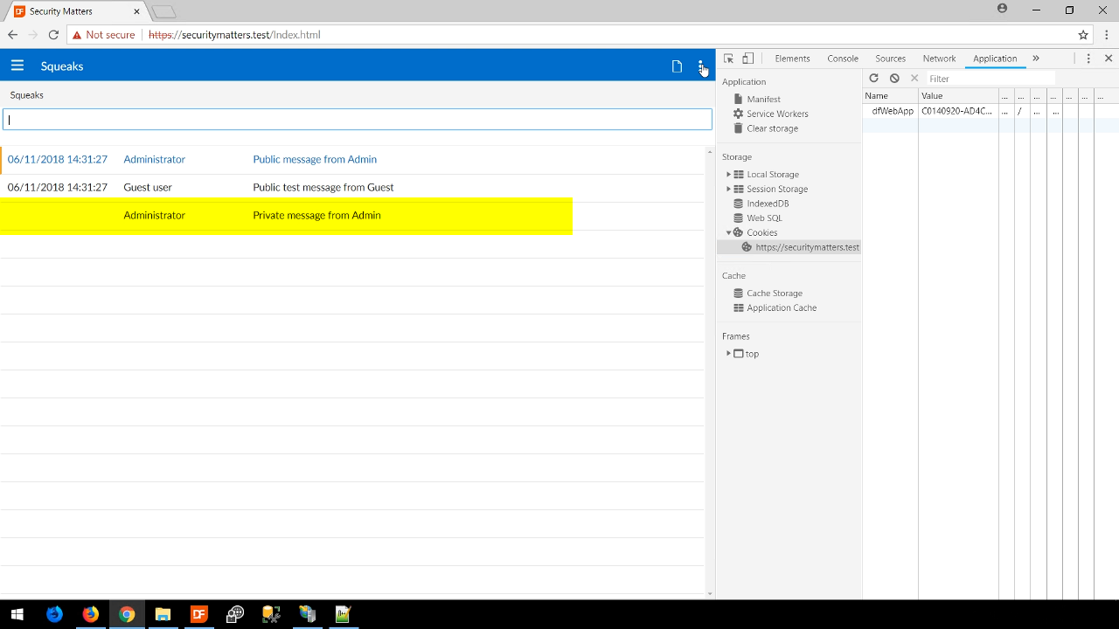The image size is (1119, 629).
Task: Open Public message from Admin squeak
Action: [x=315, y=159]
